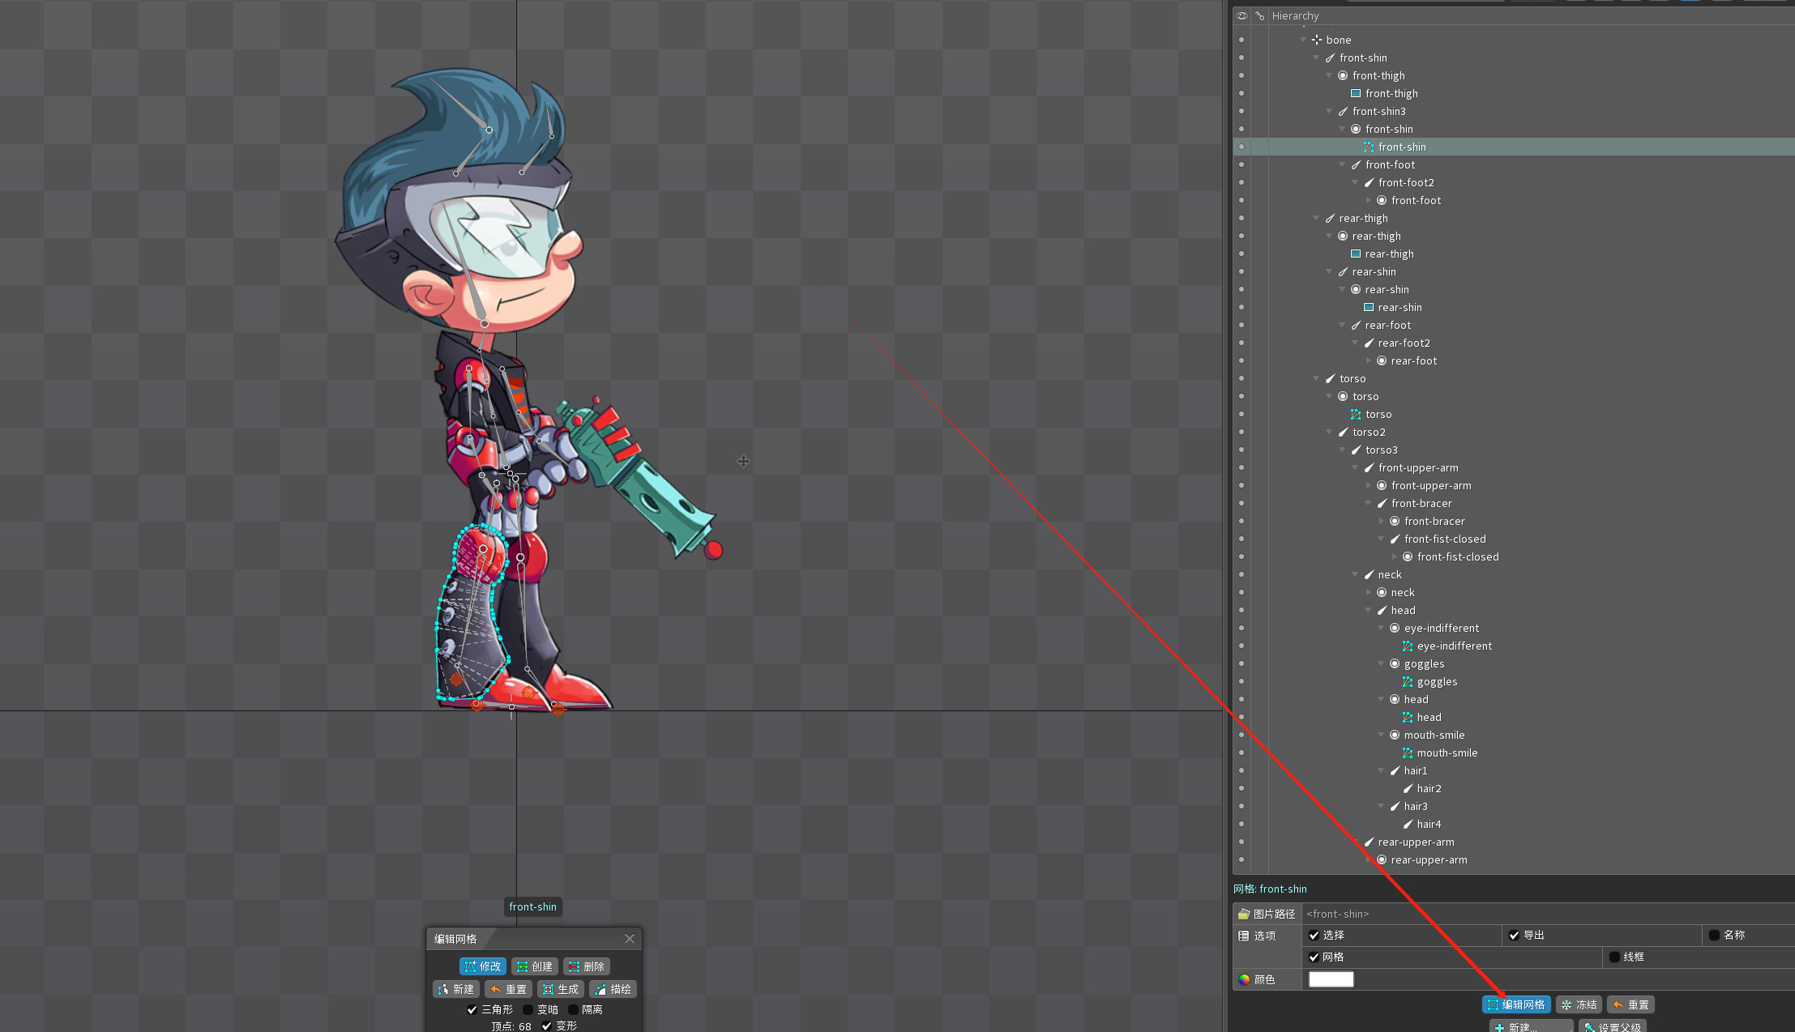Select the goggles mesh in hierarchy
Image resolution: width=1795 pixels, height=1032 pixels.
click(x=1436, y=681)
